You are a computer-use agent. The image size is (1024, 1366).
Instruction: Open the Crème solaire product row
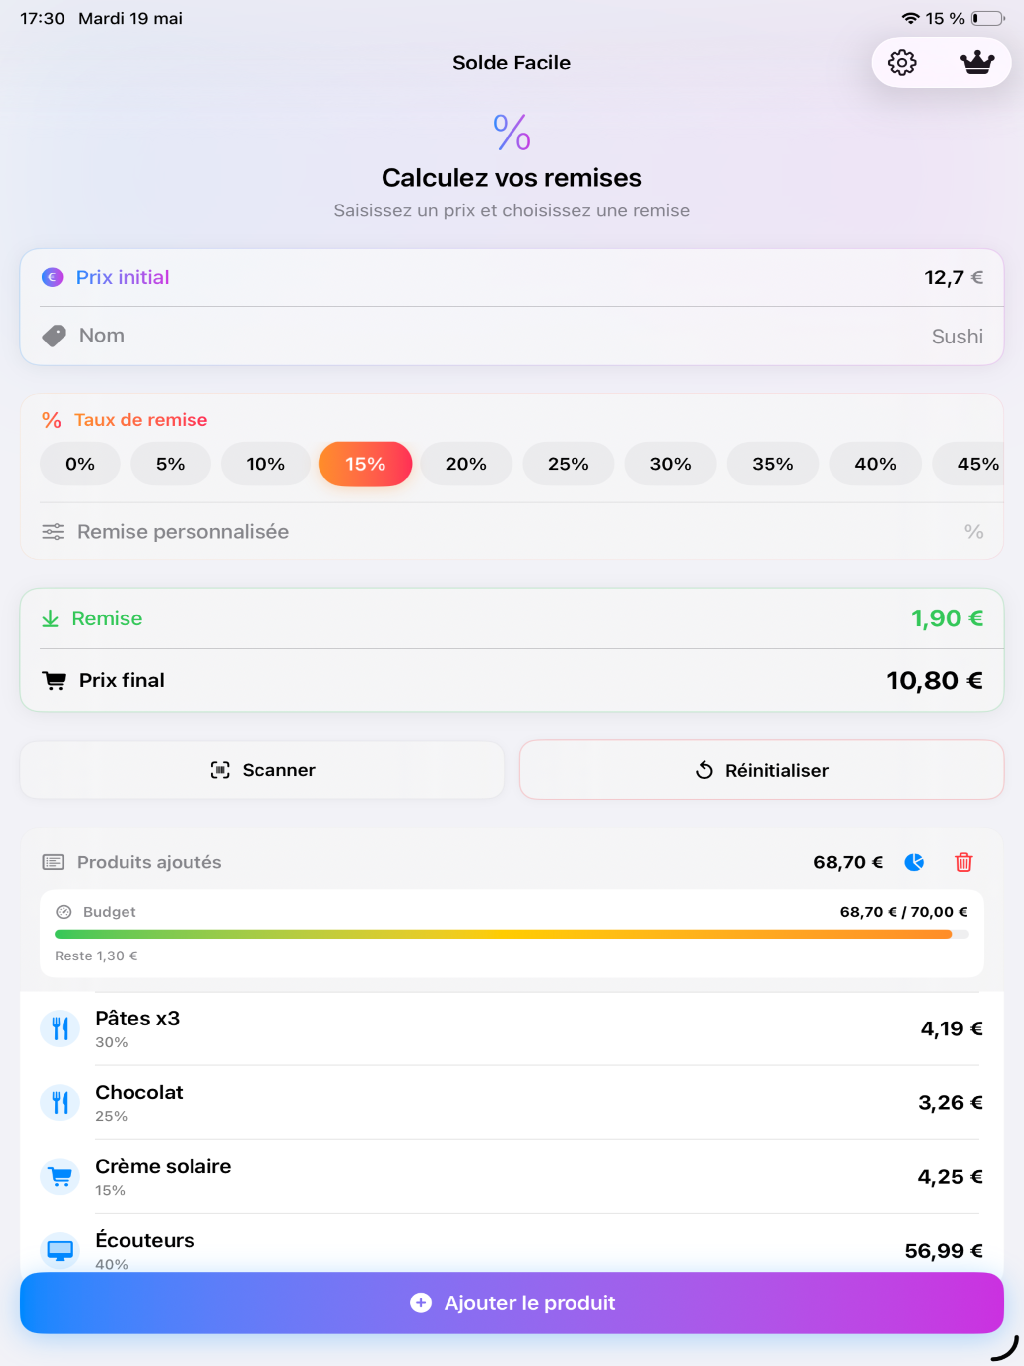click(512, 1177)
